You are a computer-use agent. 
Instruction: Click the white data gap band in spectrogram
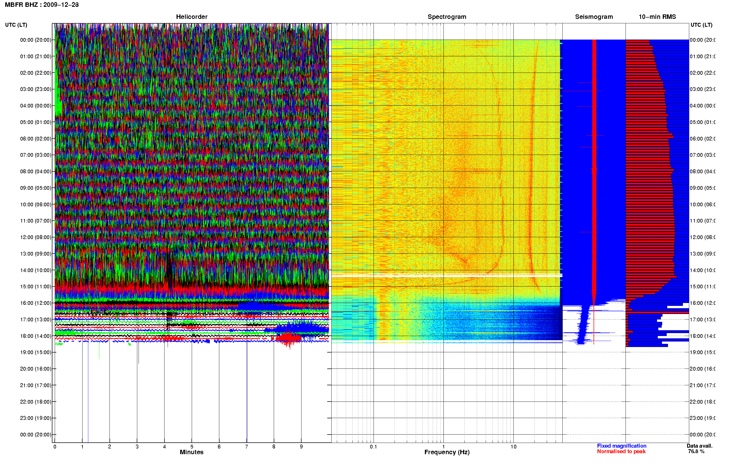447,275
